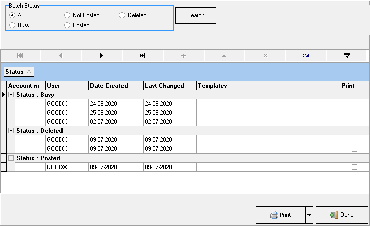Click the delete record X icon
Image resolution: width=370 pixels, height=226 pixels.
point(265,56)
